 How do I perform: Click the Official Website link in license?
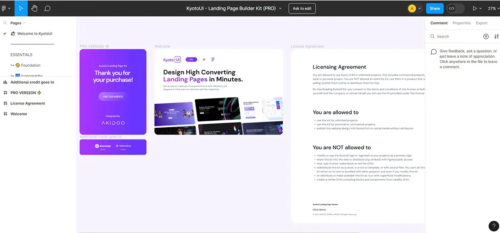319,209
